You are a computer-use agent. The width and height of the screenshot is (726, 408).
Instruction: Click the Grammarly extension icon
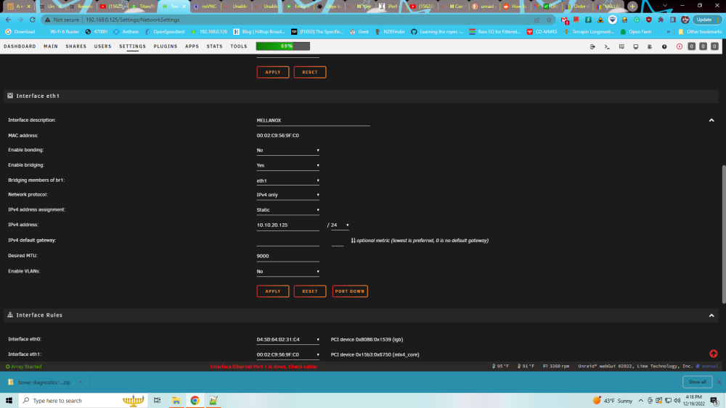click(637, 20)
